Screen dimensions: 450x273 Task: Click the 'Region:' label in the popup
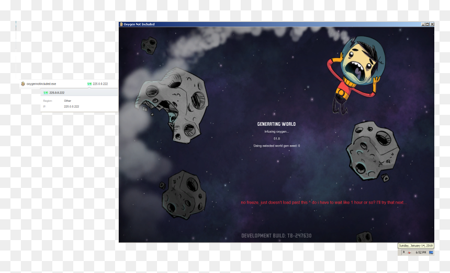pos(48,101)
